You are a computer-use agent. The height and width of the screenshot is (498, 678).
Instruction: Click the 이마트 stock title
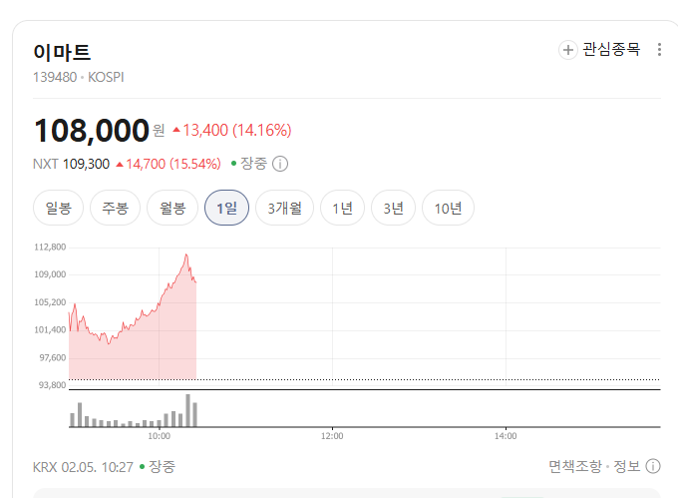(x=62, y=53)
